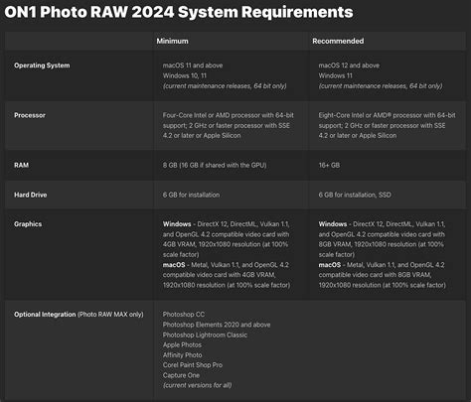This screenshot has width=471, height=402.
Task: Click the 'Processor' row label
Action: 30,115
